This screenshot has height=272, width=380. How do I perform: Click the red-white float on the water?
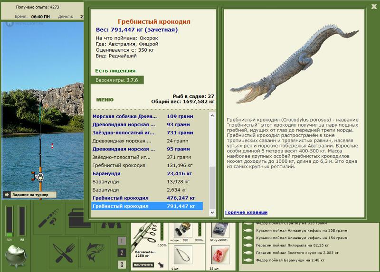pyautogui.click(x=52, y=146)
